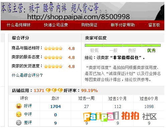
Task: Select the 4.8 score for 商品与描述相符
Action: [71, 49]
